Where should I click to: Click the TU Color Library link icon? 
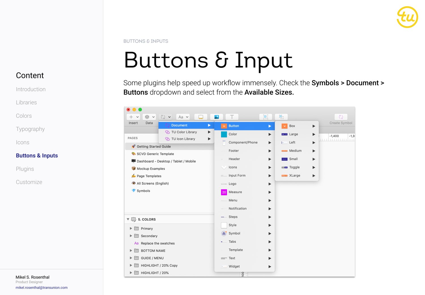(x=167, y=132)
